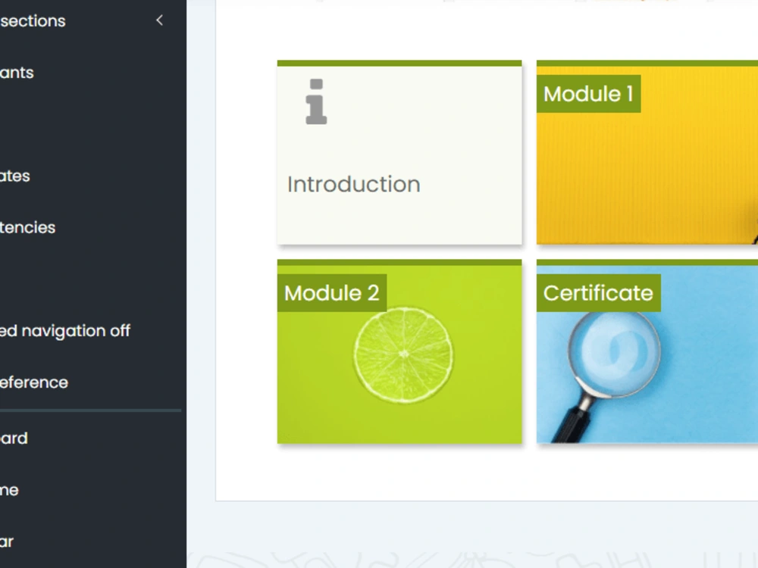The width and height of the screenshot is (758, 568).
Task: Open the sections item in sidebar
Action: click(x=33, y=20)
